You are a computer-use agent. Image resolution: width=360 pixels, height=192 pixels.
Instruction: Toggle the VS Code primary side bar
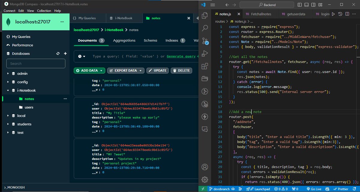tap(299, 5)
